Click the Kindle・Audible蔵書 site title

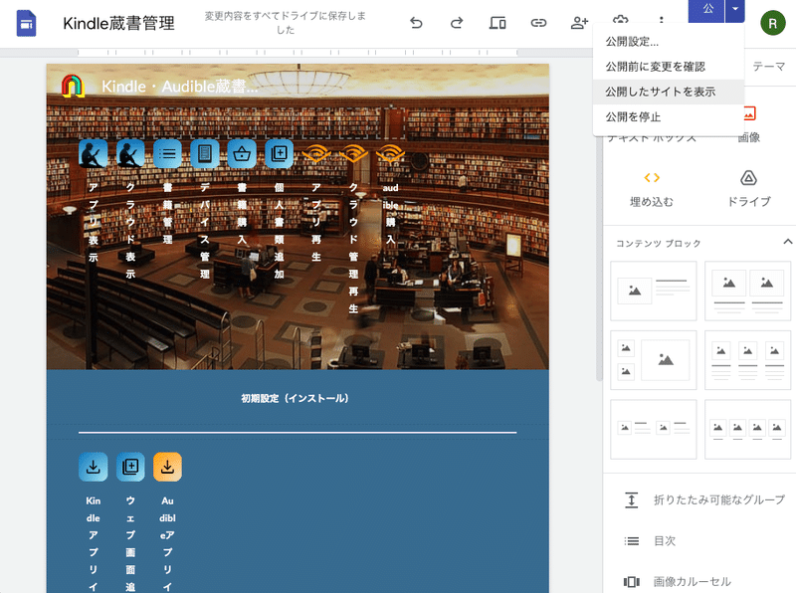[179, 87]
